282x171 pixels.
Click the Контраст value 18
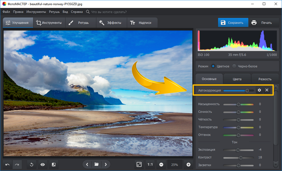click(x=260, y=157)
